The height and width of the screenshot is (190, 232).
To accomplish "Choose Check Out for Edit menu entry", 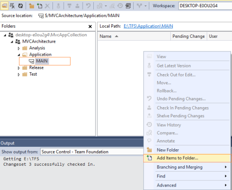I will click(x=187, y=75).
